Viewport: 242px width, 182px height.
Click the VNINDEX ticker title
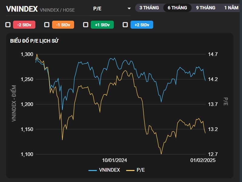(22, 9)
